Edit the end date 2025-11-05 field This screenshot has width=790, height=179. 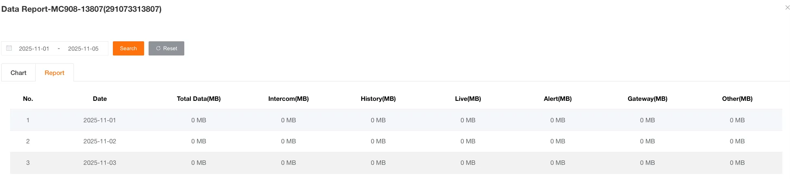83,49
